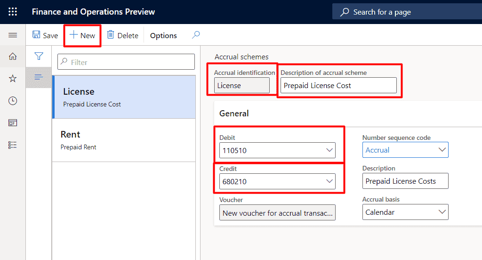This screenshot has width=482, height=260.
Task: Open Workspaces icon in sidebar
Action: coord(13,123)
